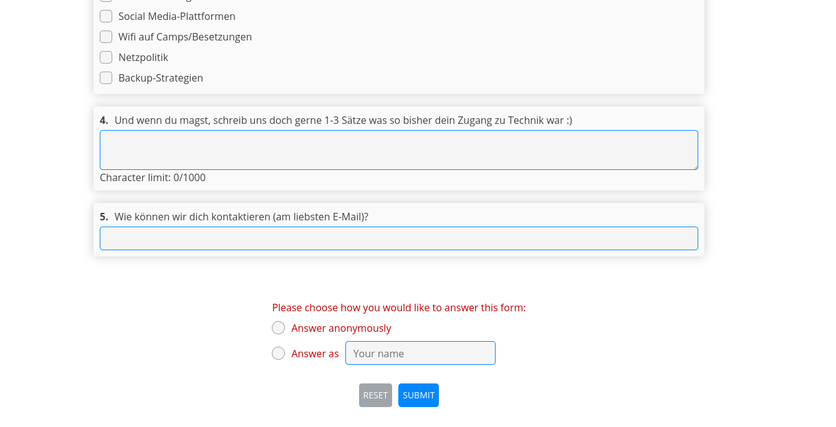
Task: Disable the Backup-Strategien selection
Action: coord(106,78)
